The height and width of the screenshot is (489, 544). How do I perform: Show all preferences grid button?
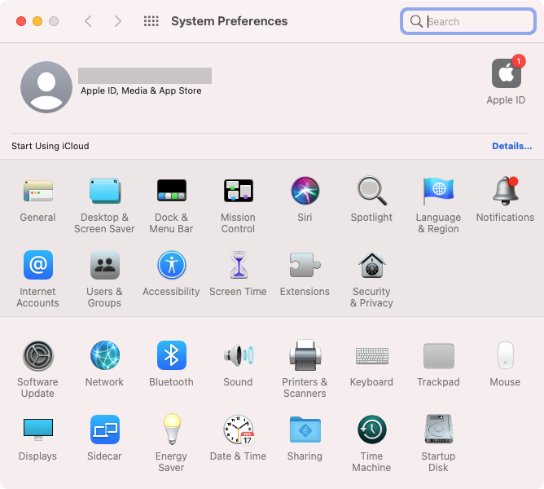151,21
